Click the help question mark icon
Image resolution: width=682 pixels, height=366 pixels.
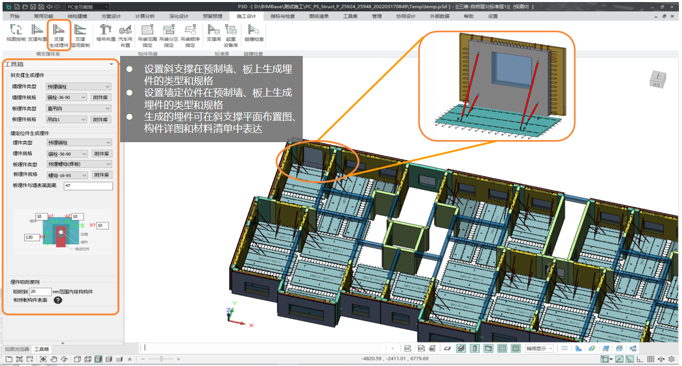click(x=58, y=300)
